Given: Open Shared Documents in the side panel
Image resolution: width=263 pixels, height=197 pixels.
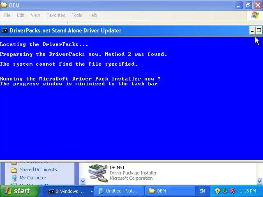Looking at the screenshot, I should [38, 170].
